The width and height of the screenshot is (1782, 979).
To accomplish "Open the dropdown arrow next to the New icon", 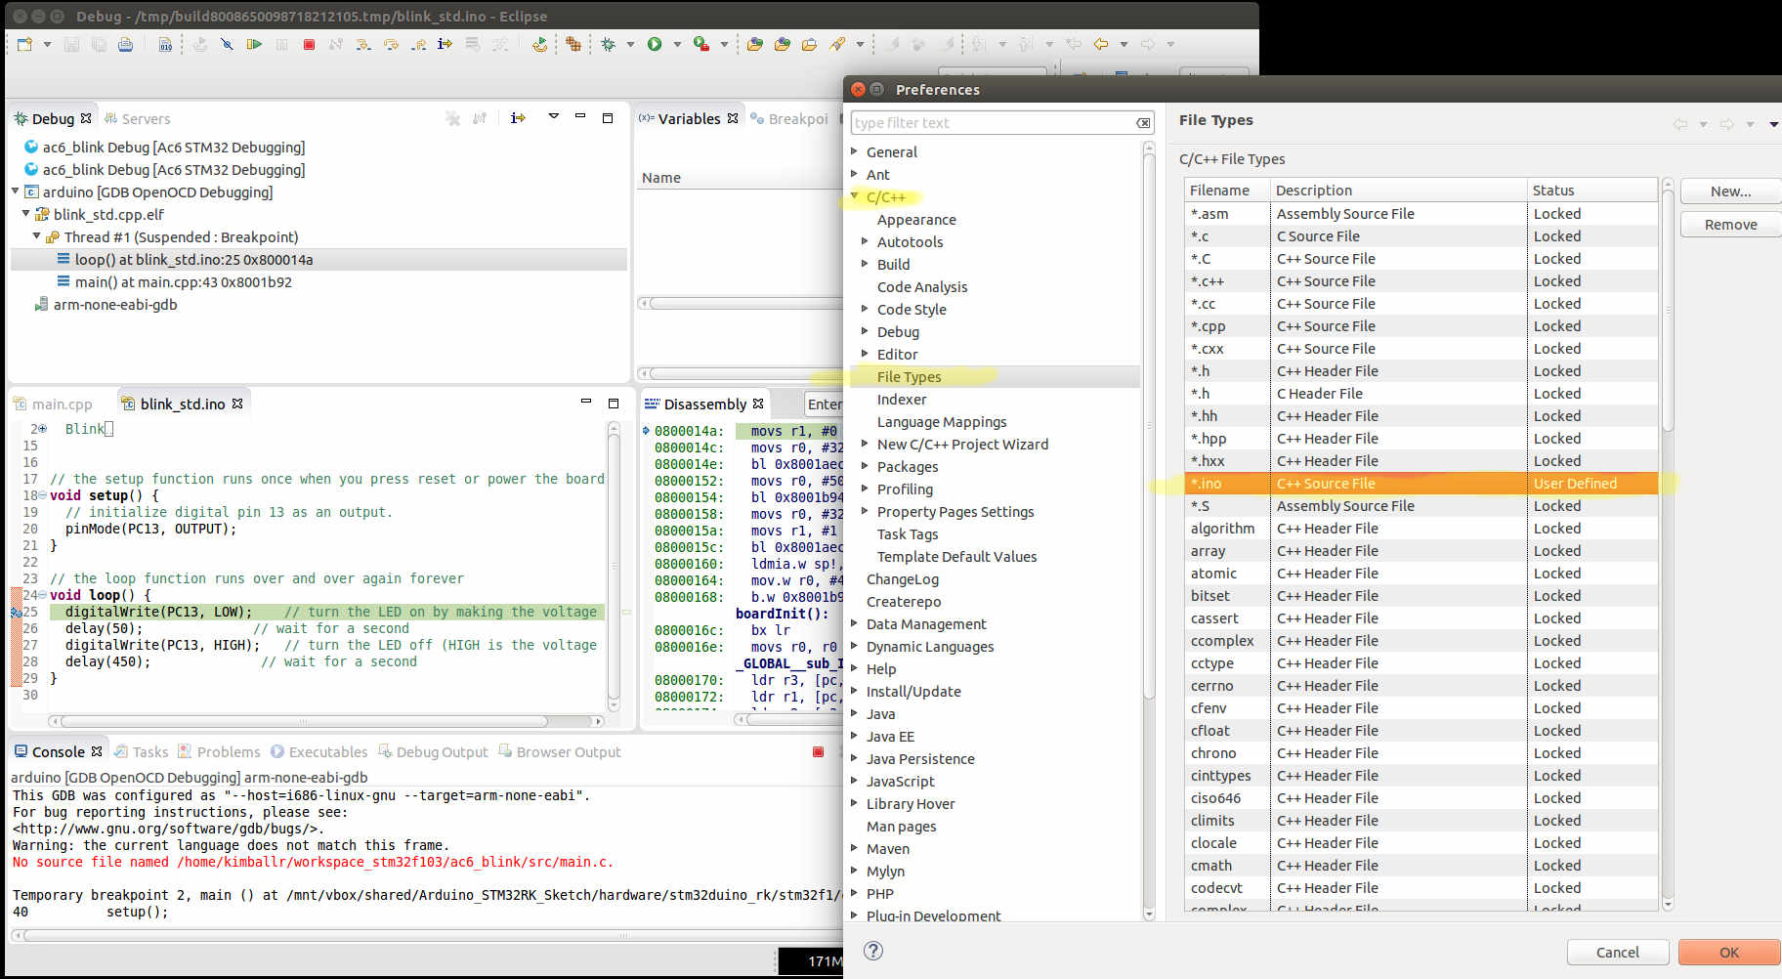I will [x=47, y=44].
